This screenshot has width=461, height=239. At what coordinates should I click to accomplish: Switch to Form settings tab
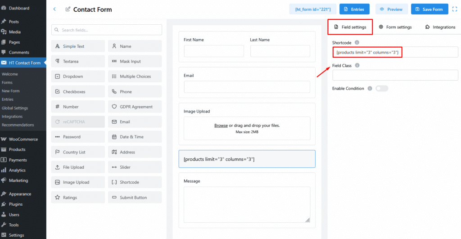point(395,27)
